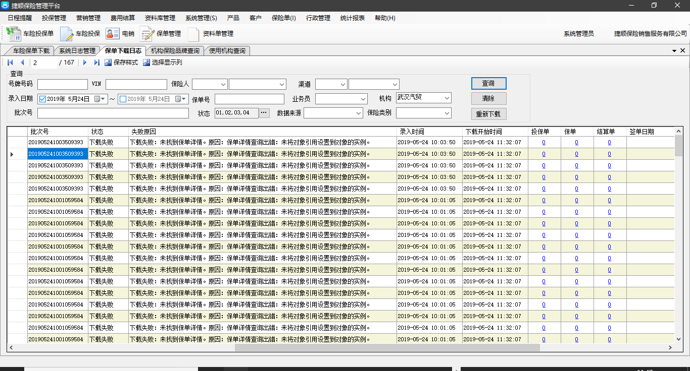Click the 车险投保 toolbar icon

click(67, 34)
